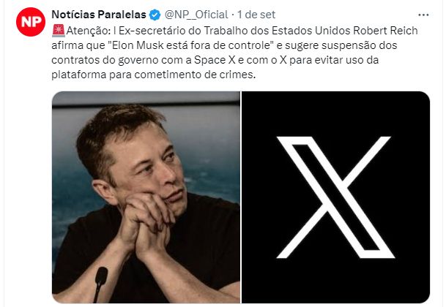This screenshot has height=307, width=446.
Task: Open the black X logo image
Action: tap(335, 197)
